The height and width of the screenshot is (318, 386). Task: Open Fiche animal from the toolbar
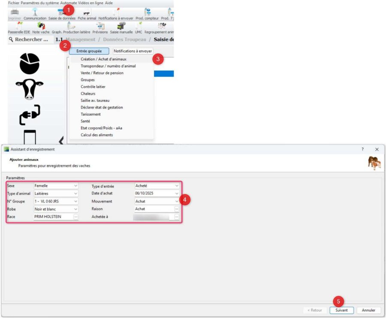tap(87, 14)
